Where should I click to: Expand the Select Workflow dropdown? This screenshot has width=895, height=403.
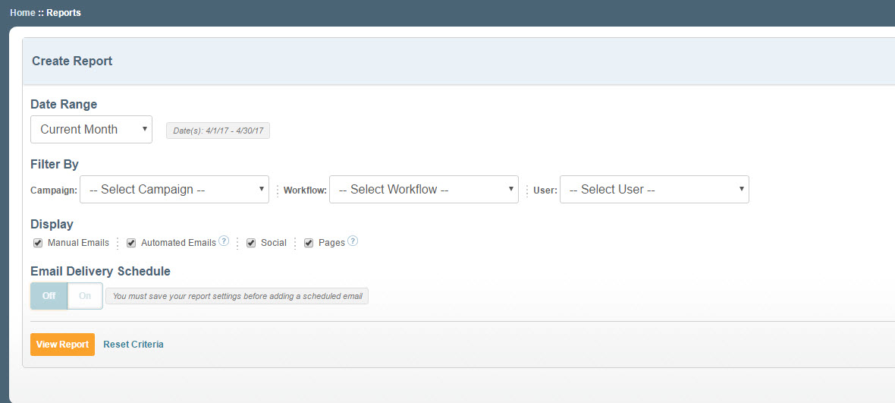424,190
